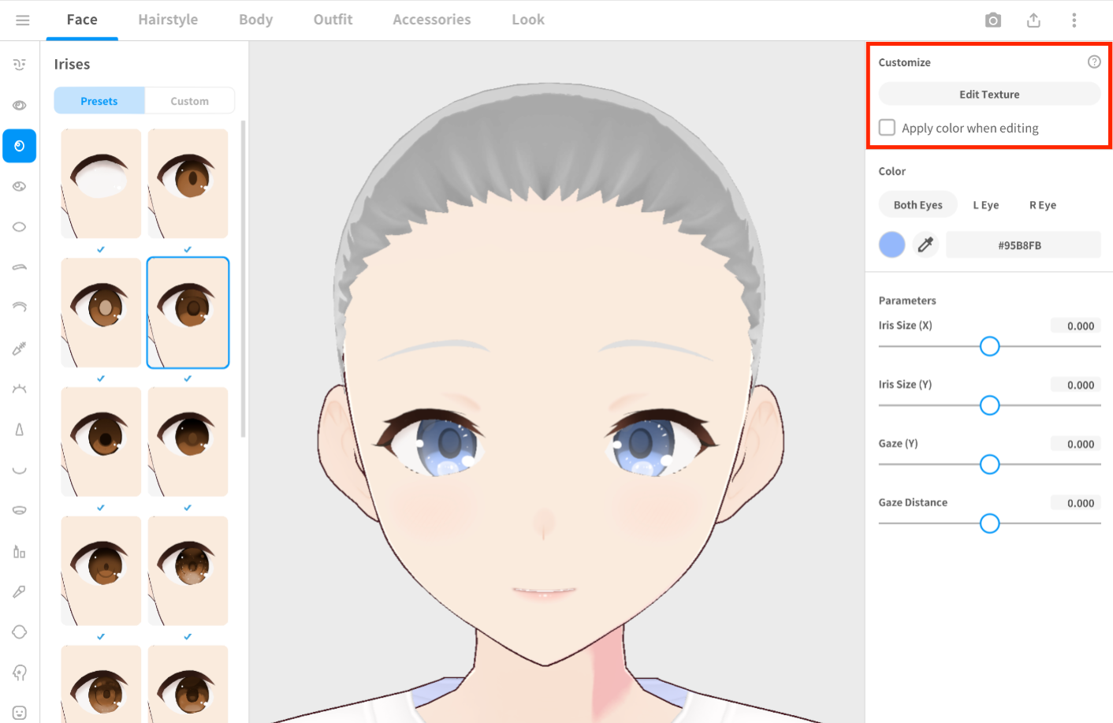The width and height of the screenshot is (1113, 723).
Task: Open the face expression icon at sidebar bottom
Action: (20, 713)
